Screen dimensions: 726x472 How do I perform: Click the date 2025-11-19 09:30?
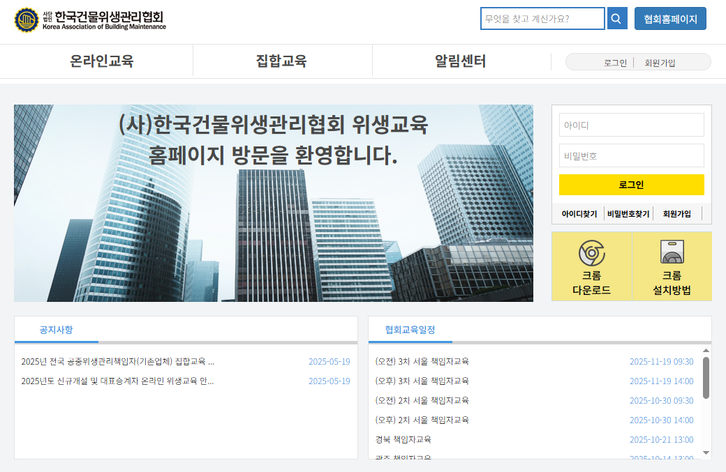click(x=661, y=362)
